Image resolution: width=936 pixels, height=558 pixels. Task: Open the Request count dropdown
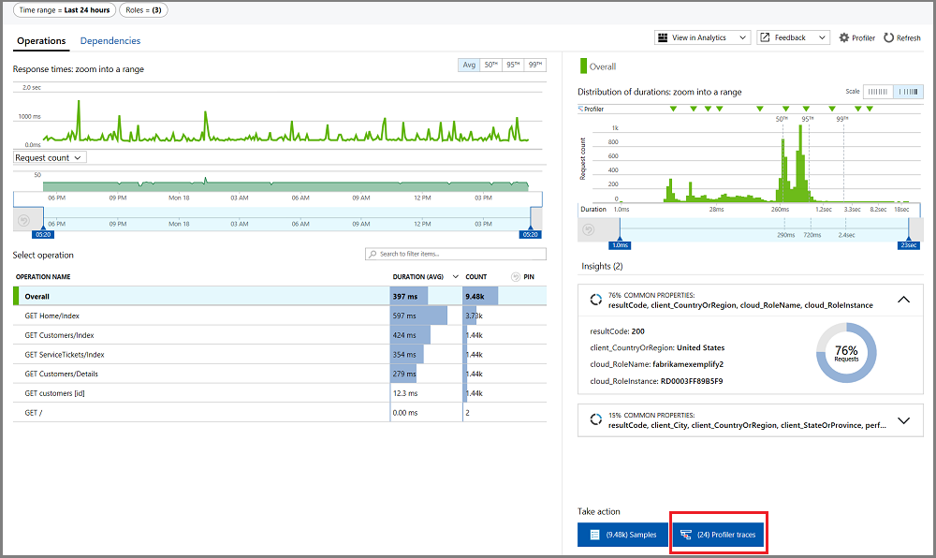point(51,157)
